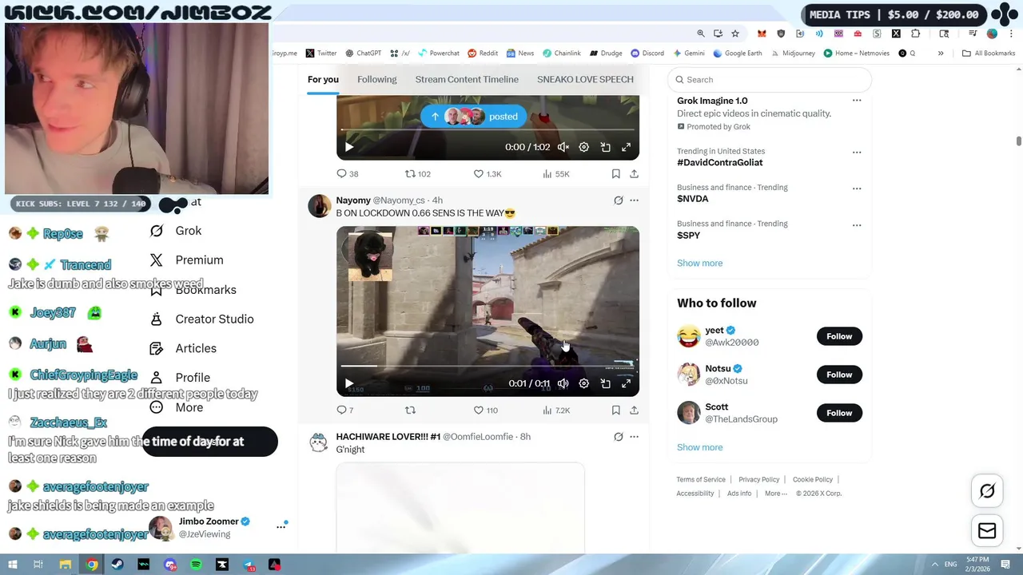Open options for #DavidContraGoliat trend
The image size is (1023, 575).
point(857,152)
